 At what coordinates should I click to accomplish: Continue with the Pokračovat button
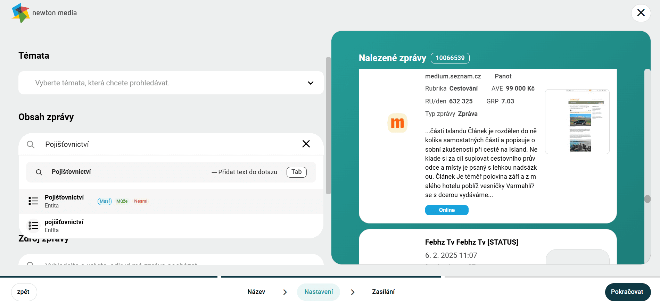point(628,292)
